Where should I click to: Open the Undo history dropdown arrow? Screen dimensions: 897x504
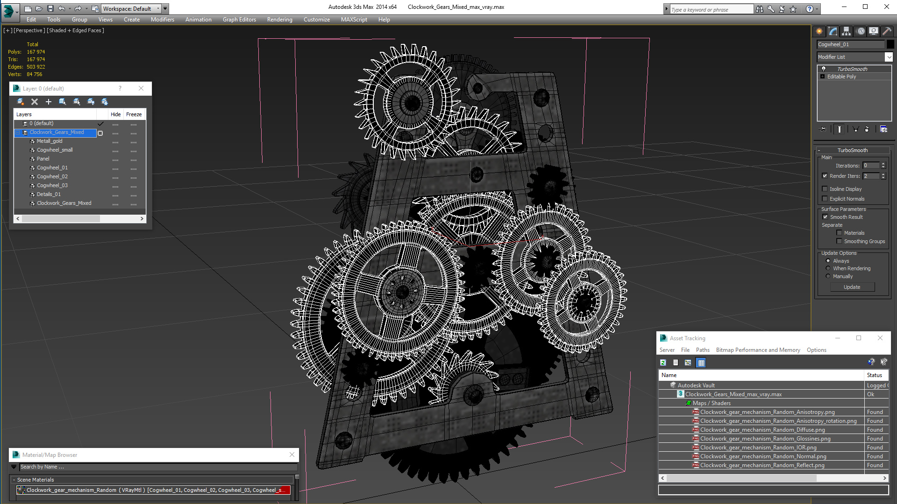point(70,9)
